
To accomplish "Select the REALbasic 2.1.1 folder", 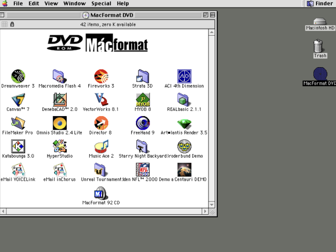I will pyautogui.click(x=183, y=99).
